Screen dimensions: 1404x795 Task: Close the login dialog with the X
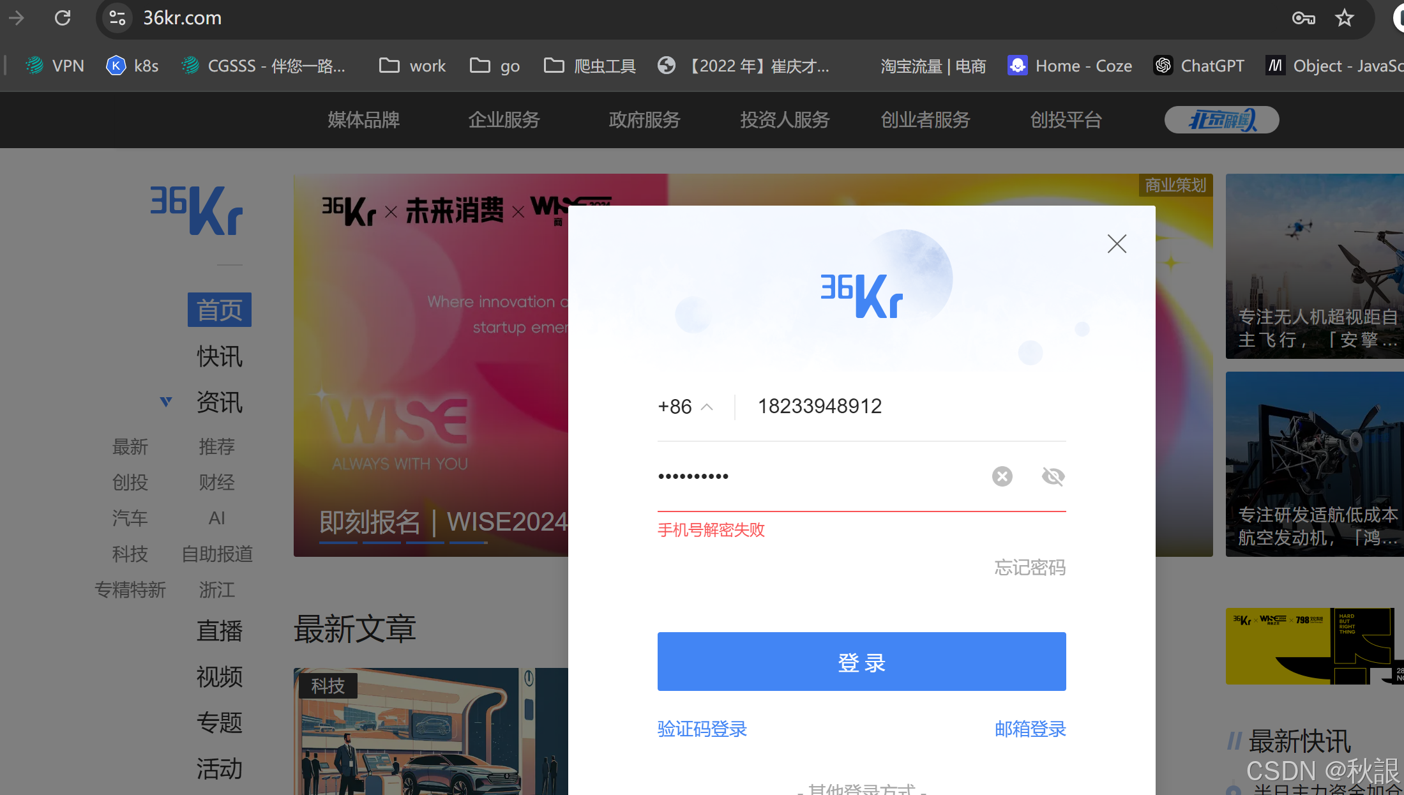coord(1117,243)
